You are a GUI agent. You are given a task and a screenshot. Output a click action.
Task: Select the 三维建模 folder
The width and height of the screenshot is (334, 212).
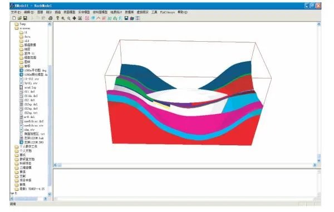tap(23, 167)
